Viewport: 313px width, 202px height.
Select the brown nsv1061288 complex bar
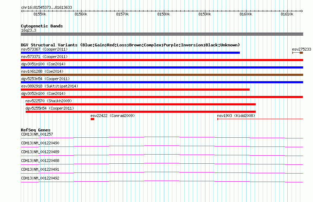tap(162, 75)
